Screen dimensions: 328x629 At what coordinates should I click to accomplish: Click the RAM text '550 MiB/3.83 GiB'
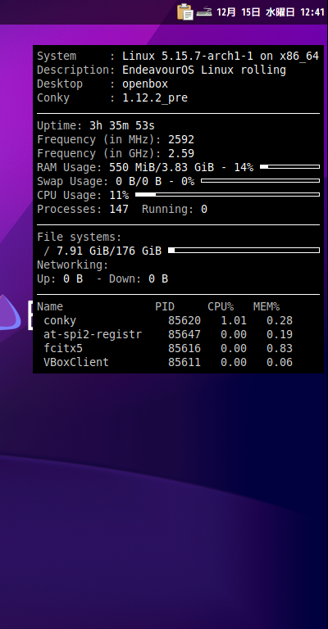(162, 167)
